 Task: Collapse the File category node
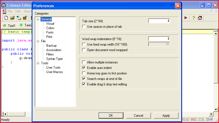(x=38, y=41)
